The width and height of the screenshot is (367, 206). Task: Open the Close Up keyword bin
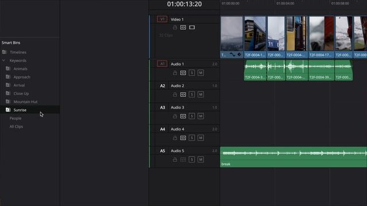click(x=21, y=93)
